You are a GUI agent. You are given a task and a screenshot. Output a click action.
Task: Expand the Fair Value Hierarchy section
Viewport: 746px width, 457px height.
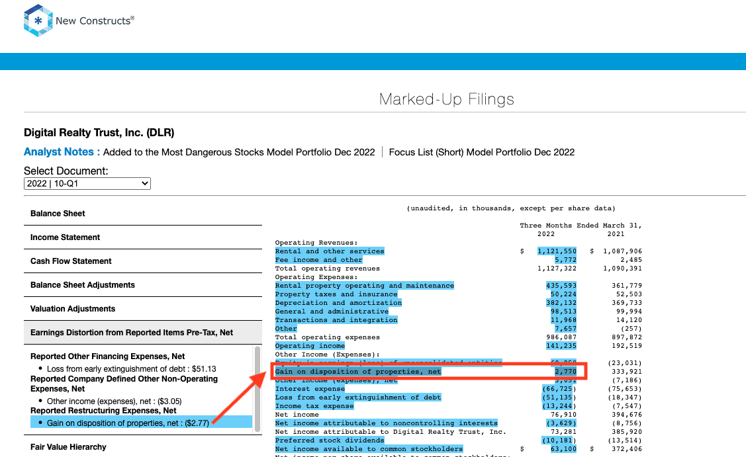tap(143, 447)
